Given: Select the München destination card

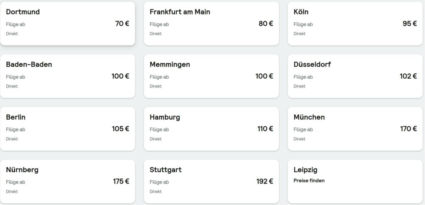Looking at the screenshot, I should 355,129.
